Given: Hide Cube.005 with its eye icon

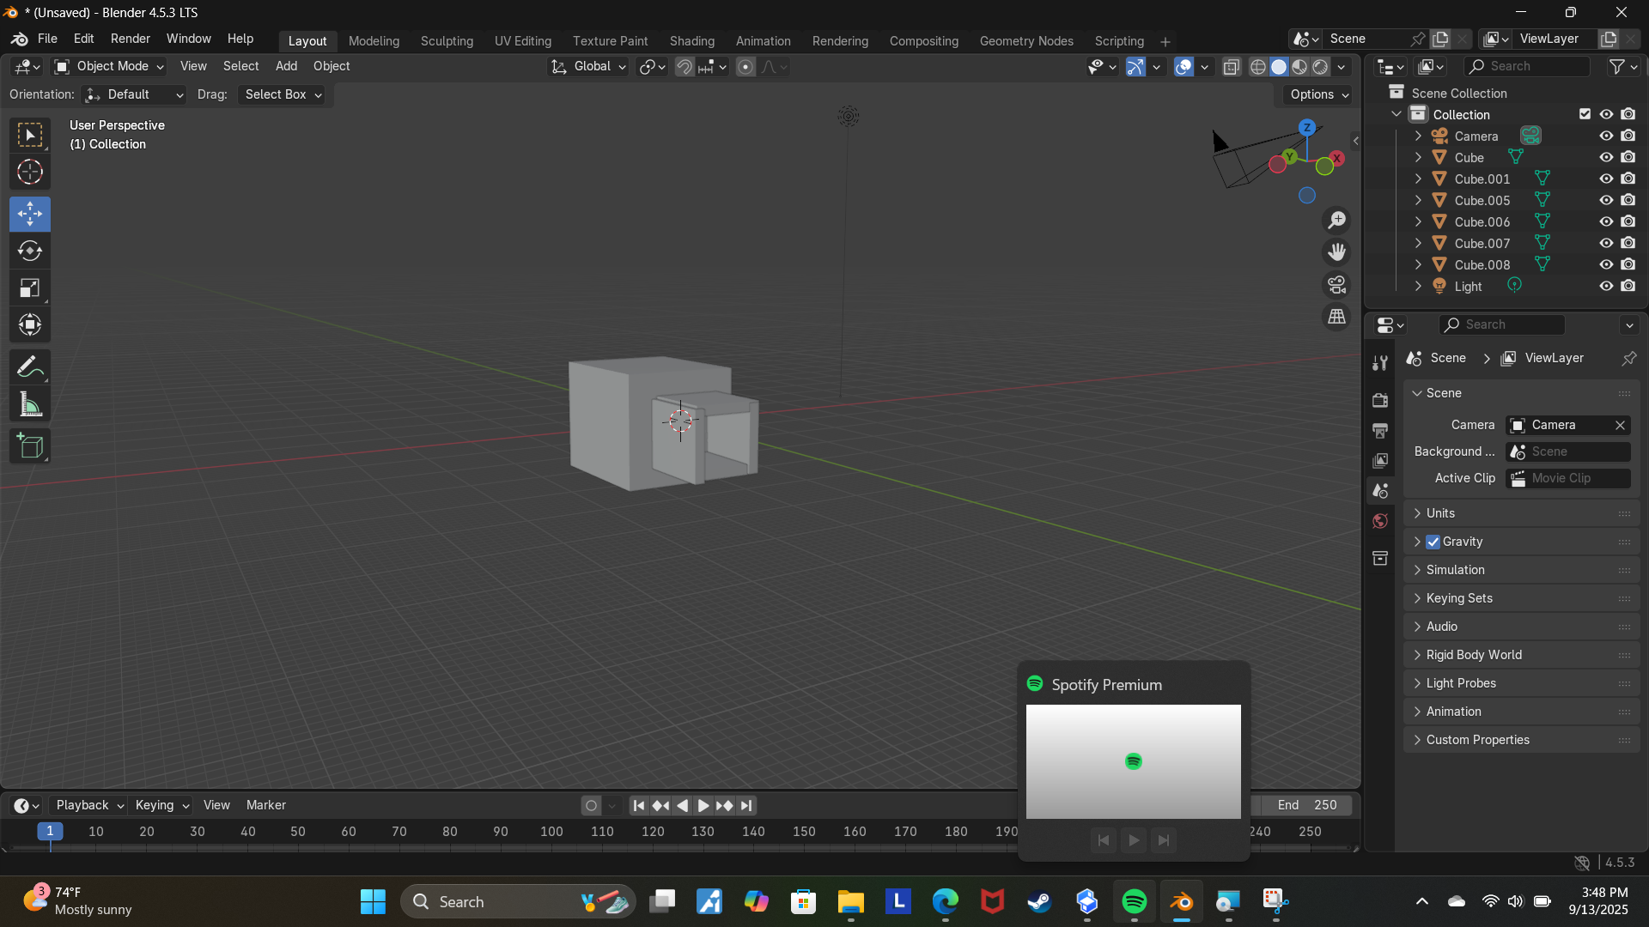Looking at the screenshot, I should (1606, 200).
